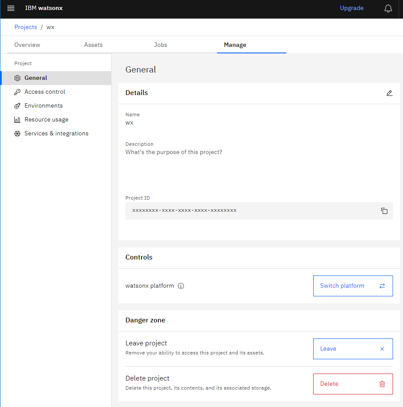
Task: Click the 'Controls' section heading
Action: [x=139, y=257]
